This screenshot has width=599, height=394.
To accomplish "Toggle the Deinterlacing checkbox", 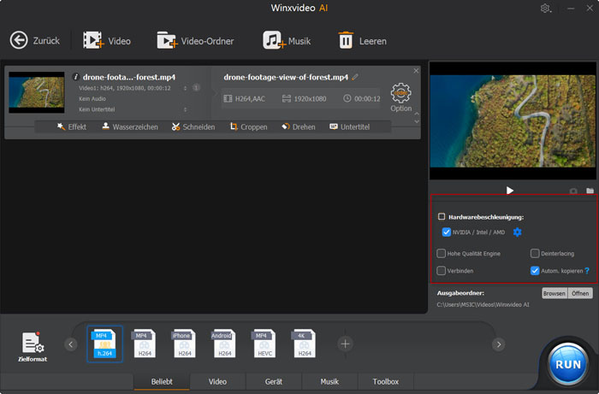I will [x=535, y=254].
